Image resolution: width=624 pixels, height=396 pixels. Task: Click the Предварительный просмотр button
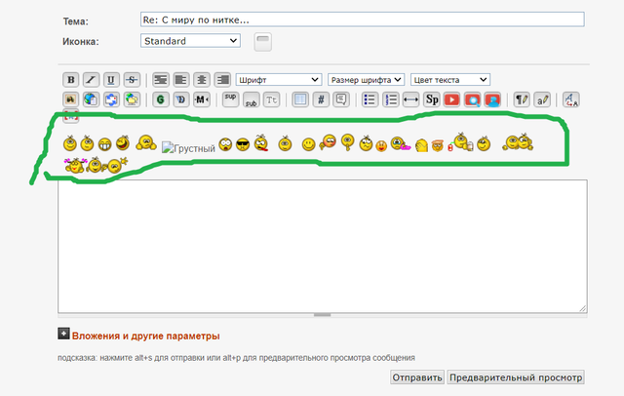[516, 377]
